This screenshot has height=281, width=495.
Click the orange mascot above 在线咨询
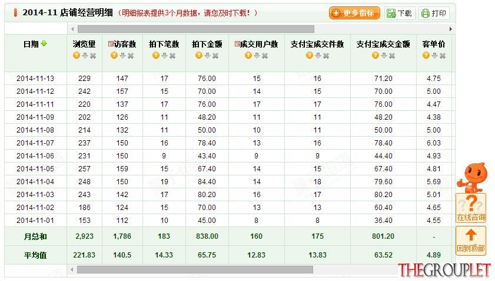471,177
